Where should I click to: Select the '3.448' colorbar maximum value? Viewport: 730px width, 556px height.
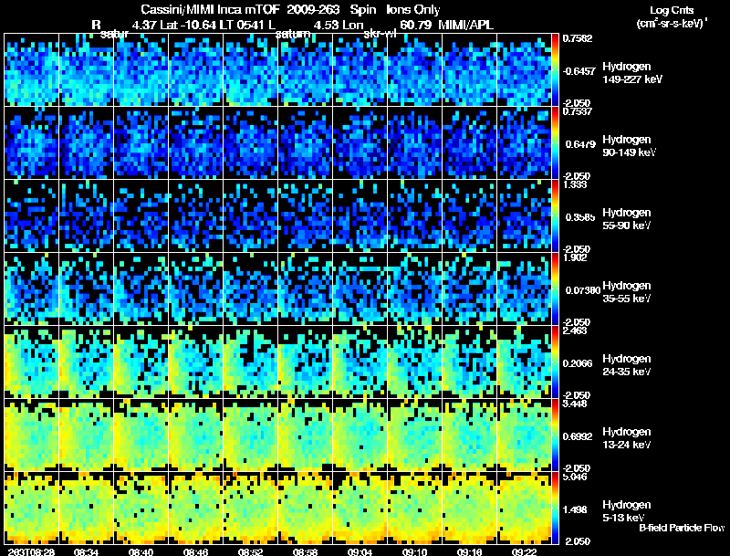(575, 404)
